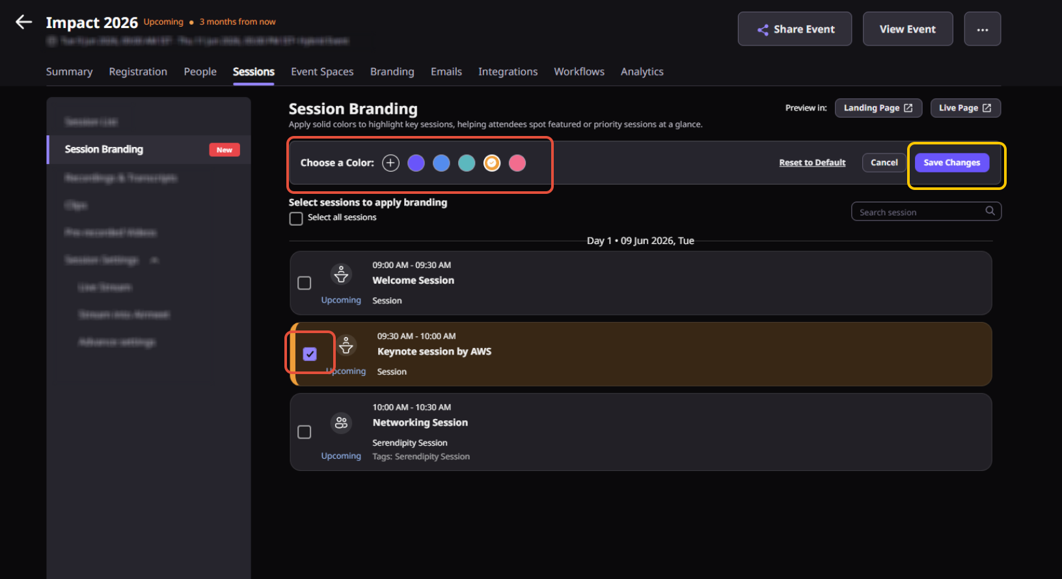Switch to the Branding tab
1062x579 pixels.
pyautogui.click(x=392, y=72)
